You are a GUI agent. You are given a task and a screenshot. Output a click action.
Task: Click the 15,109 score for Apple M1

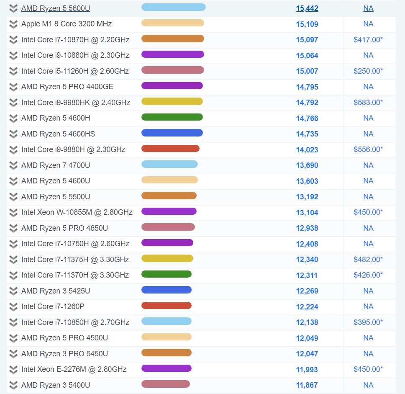click(307, 24)
